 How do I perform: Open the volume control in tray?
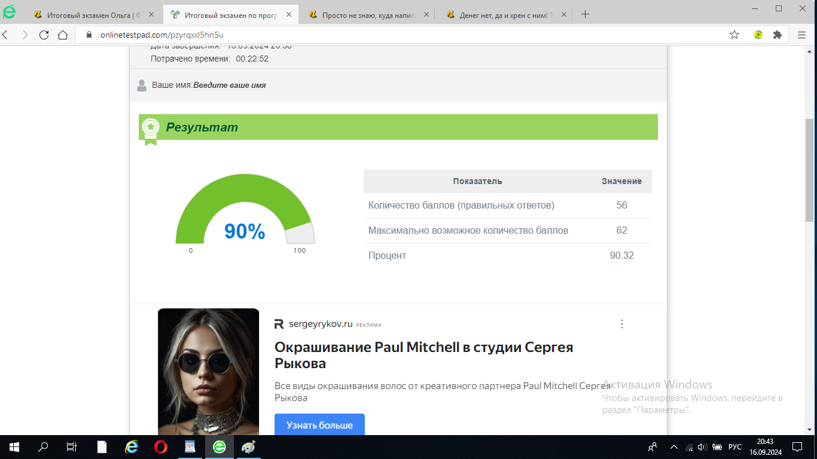point(702,447)
